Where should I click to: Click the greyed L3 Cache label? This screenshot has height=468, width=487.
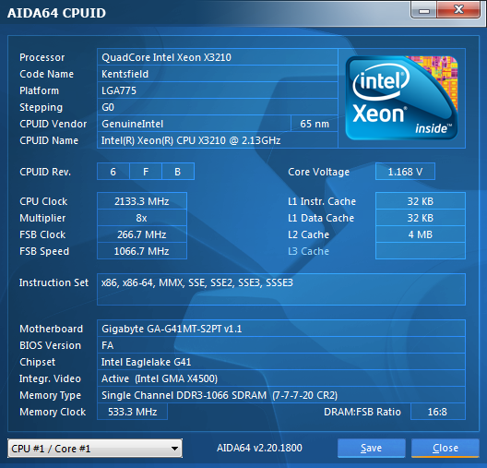(x=308, y=251)
